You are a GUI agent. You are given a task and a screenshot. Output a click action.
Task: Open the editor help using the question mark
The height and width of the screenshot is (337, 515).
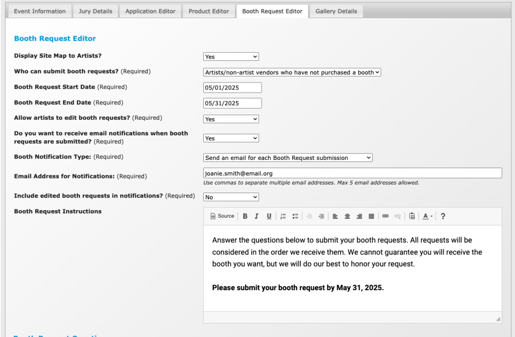(443, 216)
